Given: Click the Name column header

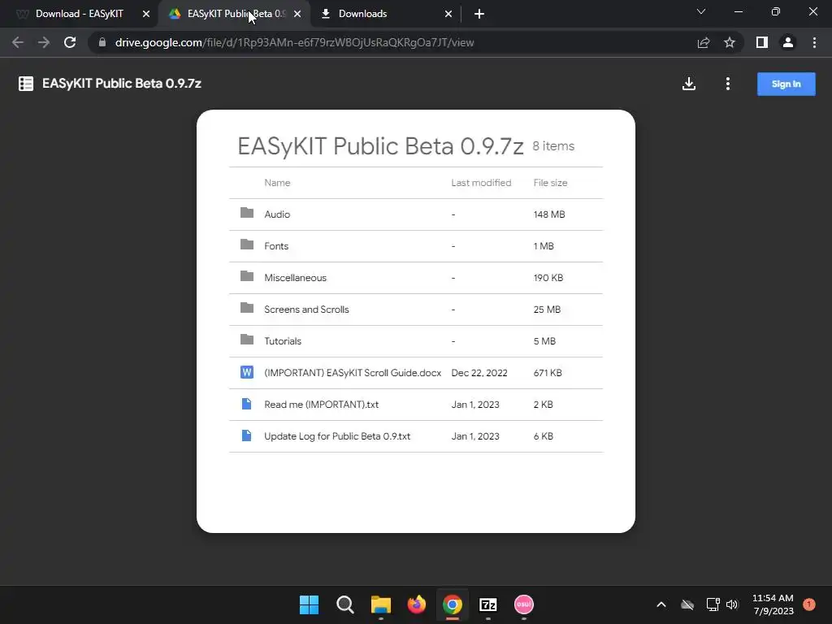Looking at the screenshot, I should [278, 183].
